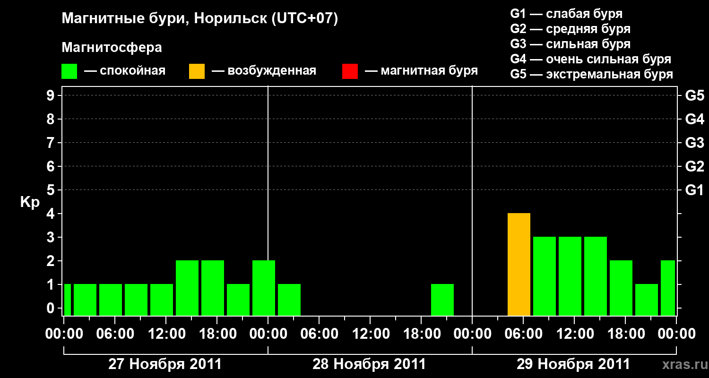The image size is (709, 378).
Task: Click the '— магнитная буря' legend text
Action: (x=422, y=71)
